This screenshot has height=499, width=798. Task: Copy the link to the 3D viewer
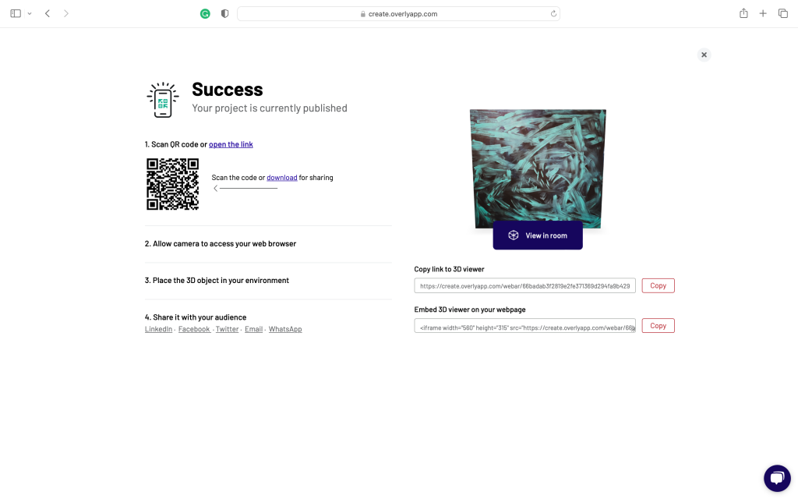[658, 285]
